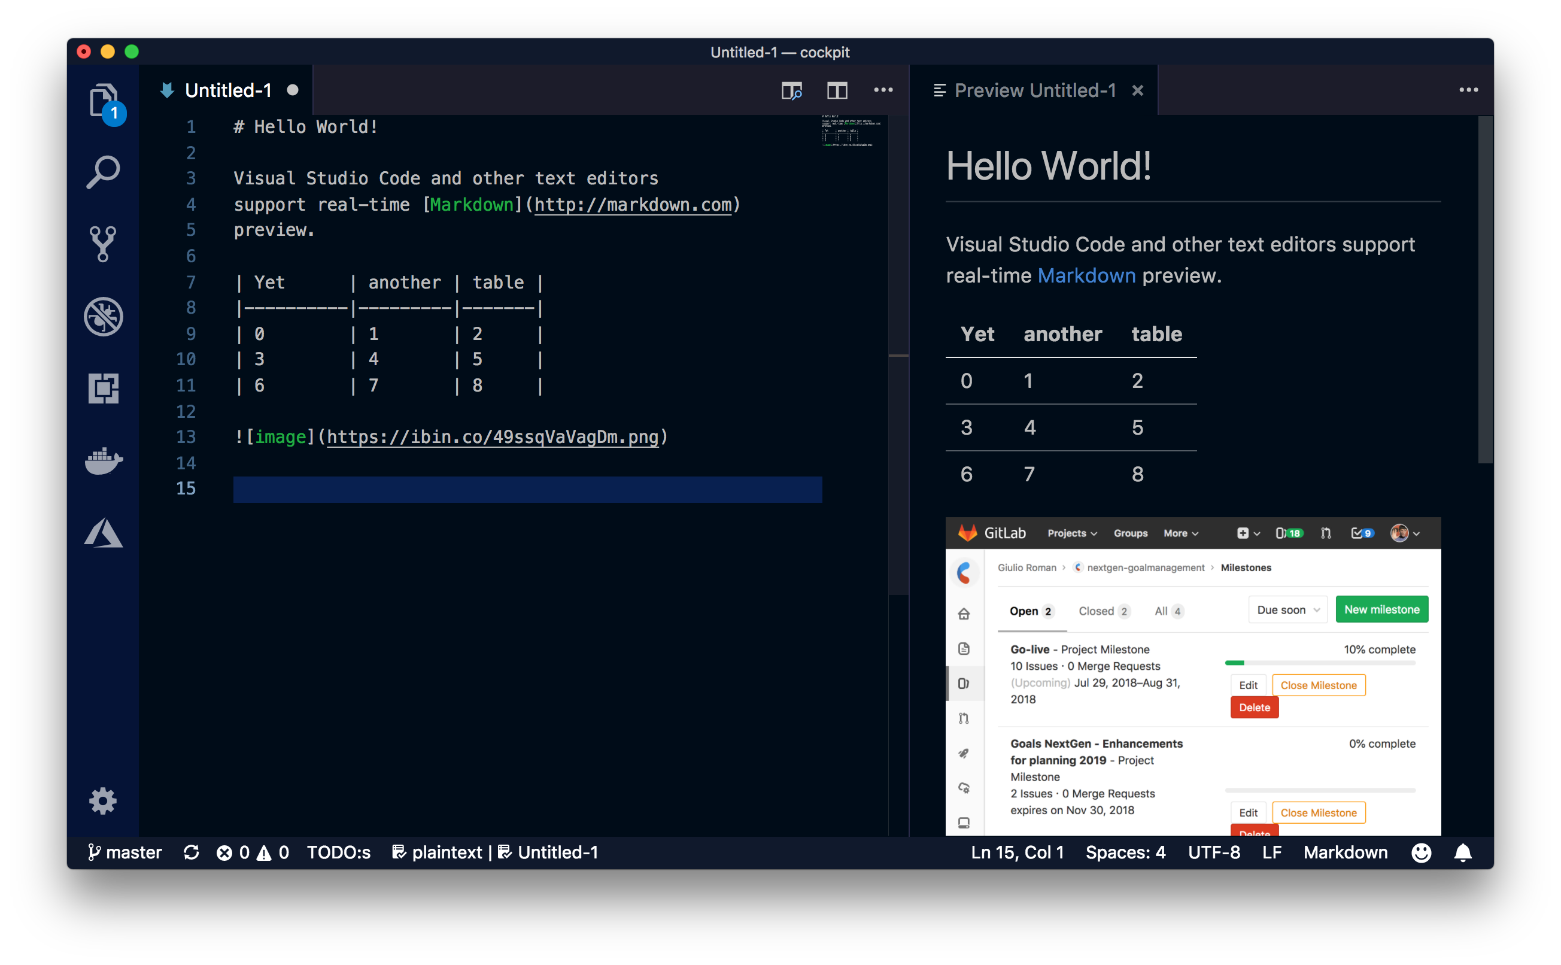Click the Go-live milestone progress bar
Screen dimensions: 1561x965
point(1320,663)
